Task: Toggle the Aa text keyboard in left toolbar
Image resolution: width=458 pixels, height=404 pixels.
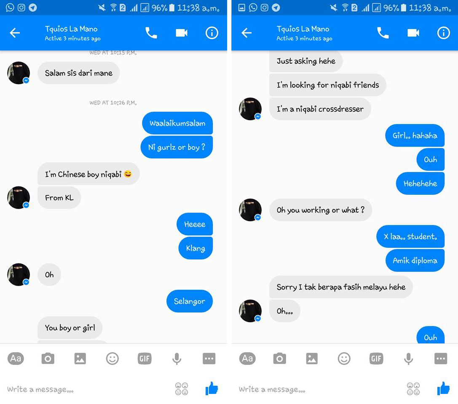Action: [x=16, y=358]
